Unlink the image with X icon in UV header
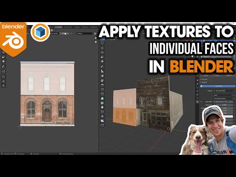The width and height of the screenshot is (236, 177). 68,33
